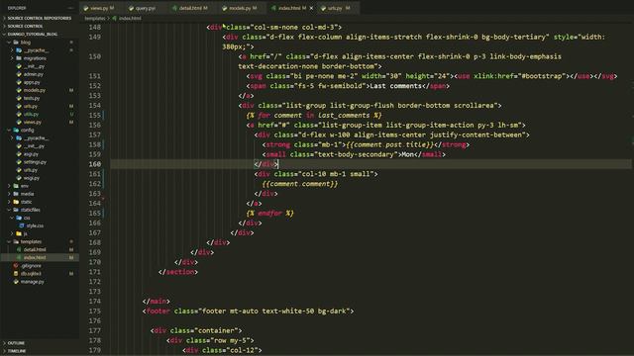The image size is (634, 356).
Task: Click the database icon of db.sqlite3
Action: point(16,274)
